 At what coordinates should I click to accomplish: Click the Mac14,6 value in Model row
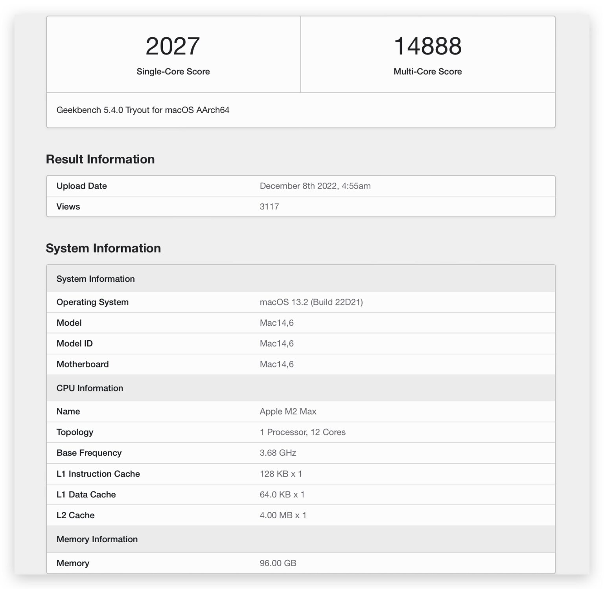276,323
